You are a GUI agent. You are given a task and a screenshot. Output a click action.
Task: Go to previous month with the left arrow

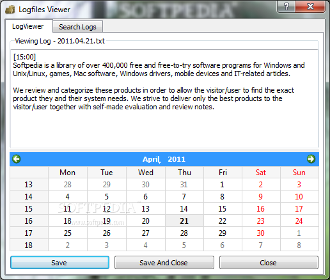point(17,159)
